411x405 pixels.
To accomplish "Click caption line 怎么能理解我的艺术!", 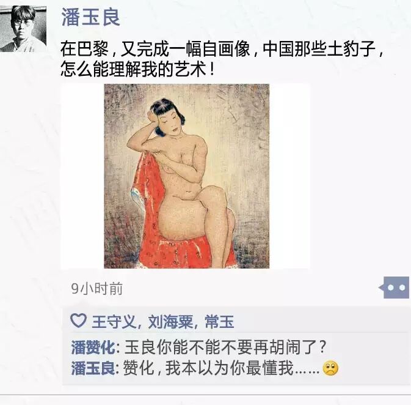I will tap(137, 70).
